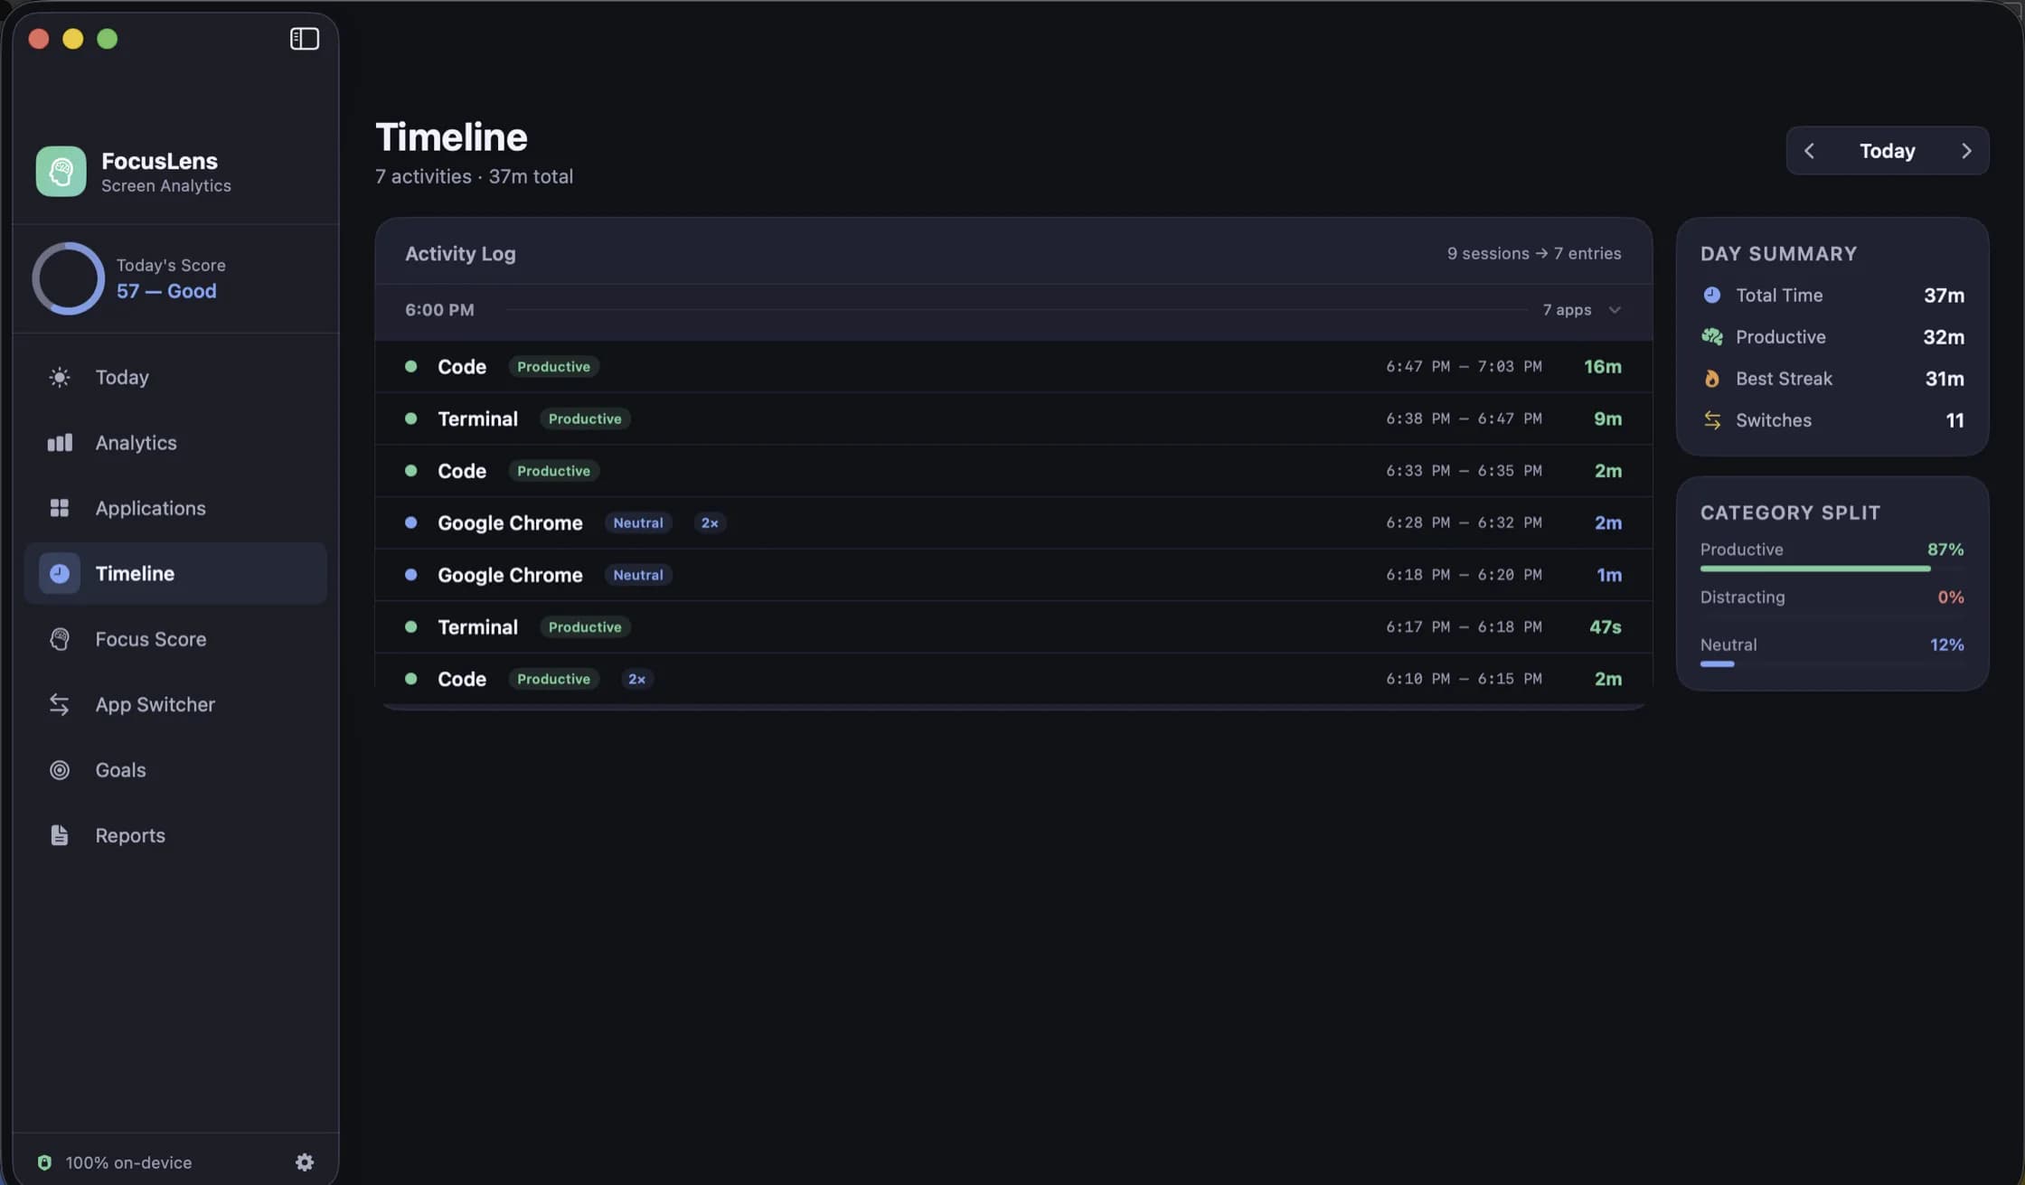Screen dimensions: 2025x1185
Task: Collapse the 6:00 PM group chevron
Action: (x=1615, y=310)
